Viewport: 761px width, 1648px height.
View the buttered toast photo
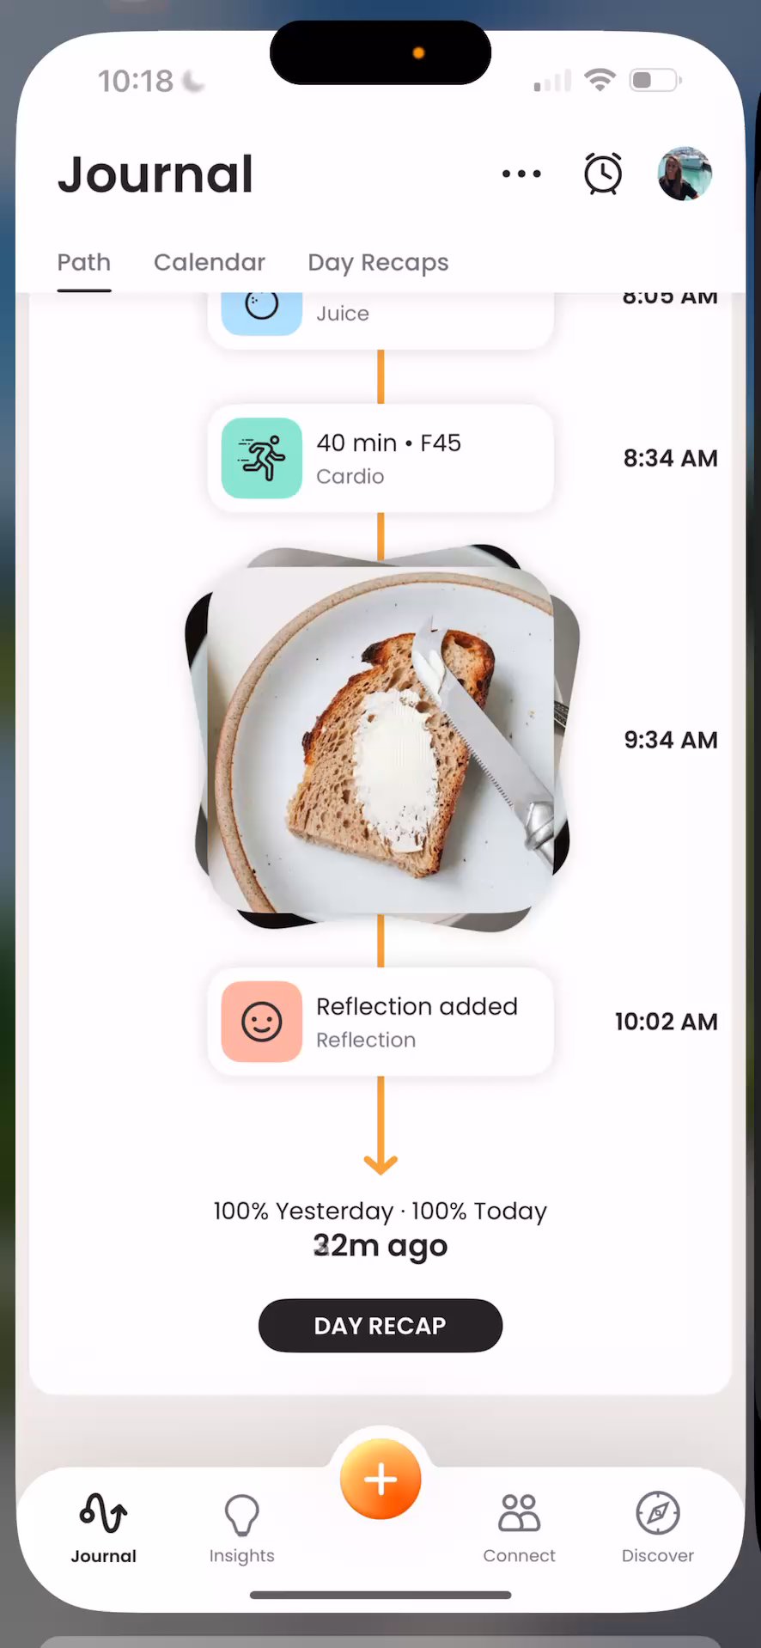[380, 739]
